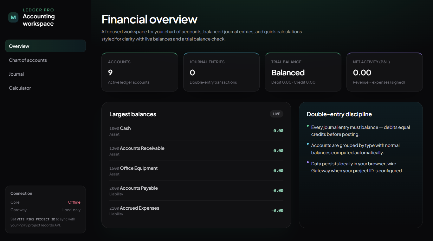
Task: Click the Offline core status
Action: 74,202
